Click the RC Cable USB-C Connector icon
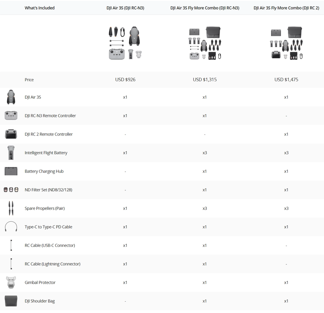 coord(11,245)
